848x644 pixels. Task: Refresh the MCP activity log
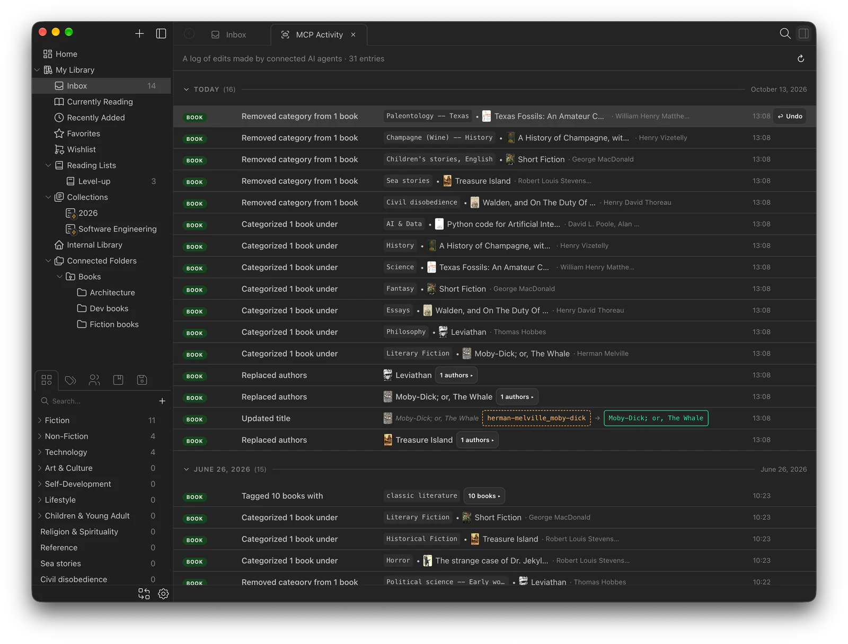(x=801, y=59)
